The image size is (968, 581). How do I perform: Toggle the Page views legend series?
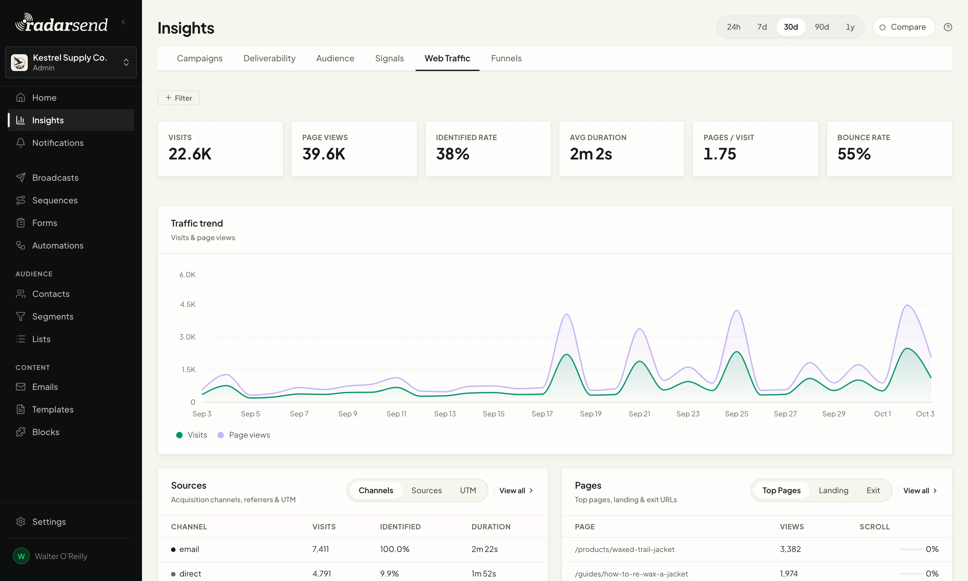click(243, 435)
